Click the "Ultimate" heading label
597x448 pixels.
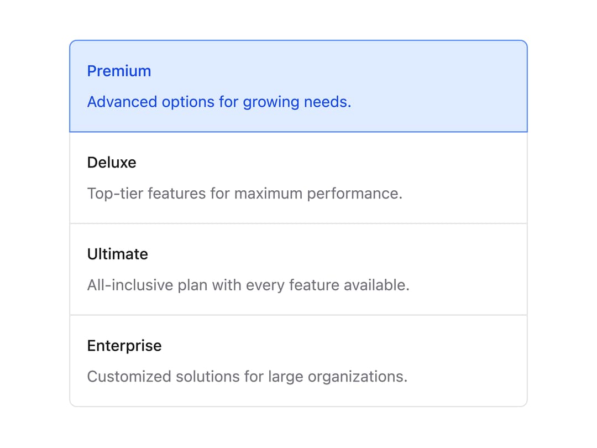(117, 254)
